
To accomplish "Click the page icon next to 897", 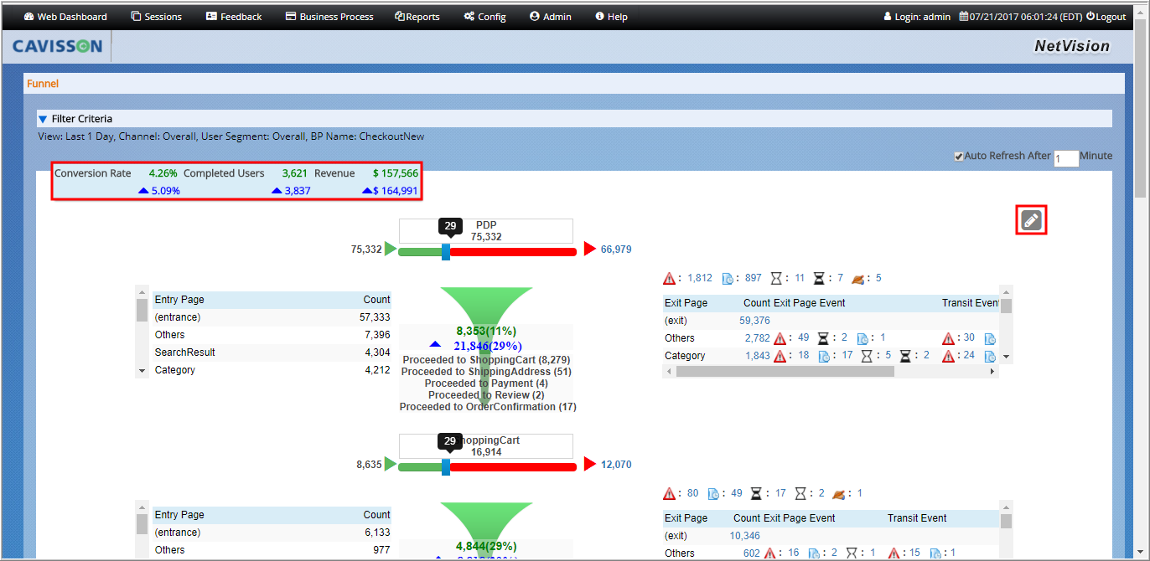I will click(728, 278).
